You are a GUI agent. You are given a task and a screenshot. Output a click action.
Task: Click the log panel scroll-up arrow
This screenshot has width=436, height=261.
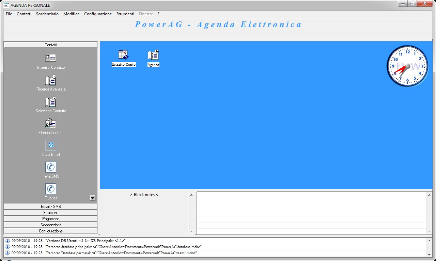(x=429, y=241)
